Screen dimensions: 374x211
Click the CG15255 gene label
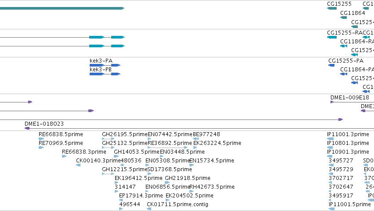click(339, 4)
